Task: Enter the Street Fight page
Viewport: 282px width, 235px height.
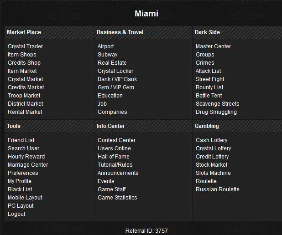Action: tap(210, 79)
